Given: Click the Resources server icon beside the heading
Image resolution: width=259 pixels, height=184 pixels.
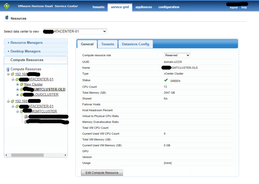Looking at the screenshot, I should coord(7,18).
